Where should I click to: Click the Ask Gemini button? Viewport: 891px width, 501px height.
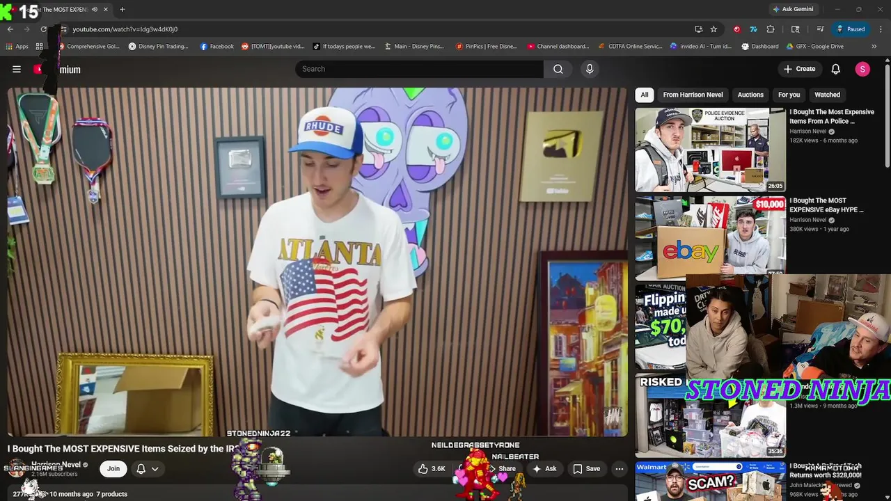tap(792, 9)
